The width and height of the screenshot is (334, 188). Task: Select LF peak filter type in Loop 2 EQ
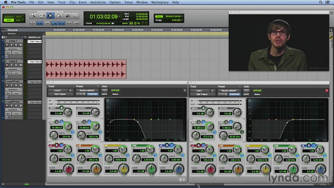pyautogui.click(x=57, y=145)
